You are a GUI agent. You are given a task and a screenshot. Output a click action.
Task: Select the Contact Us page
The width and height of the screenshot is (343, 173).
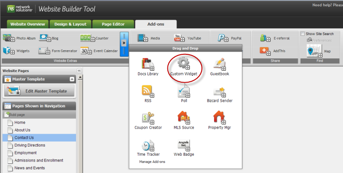tap(39, 137)
